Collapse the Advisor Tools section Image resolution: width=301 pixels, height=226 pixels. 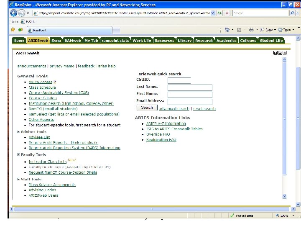(x=18, y=132)
